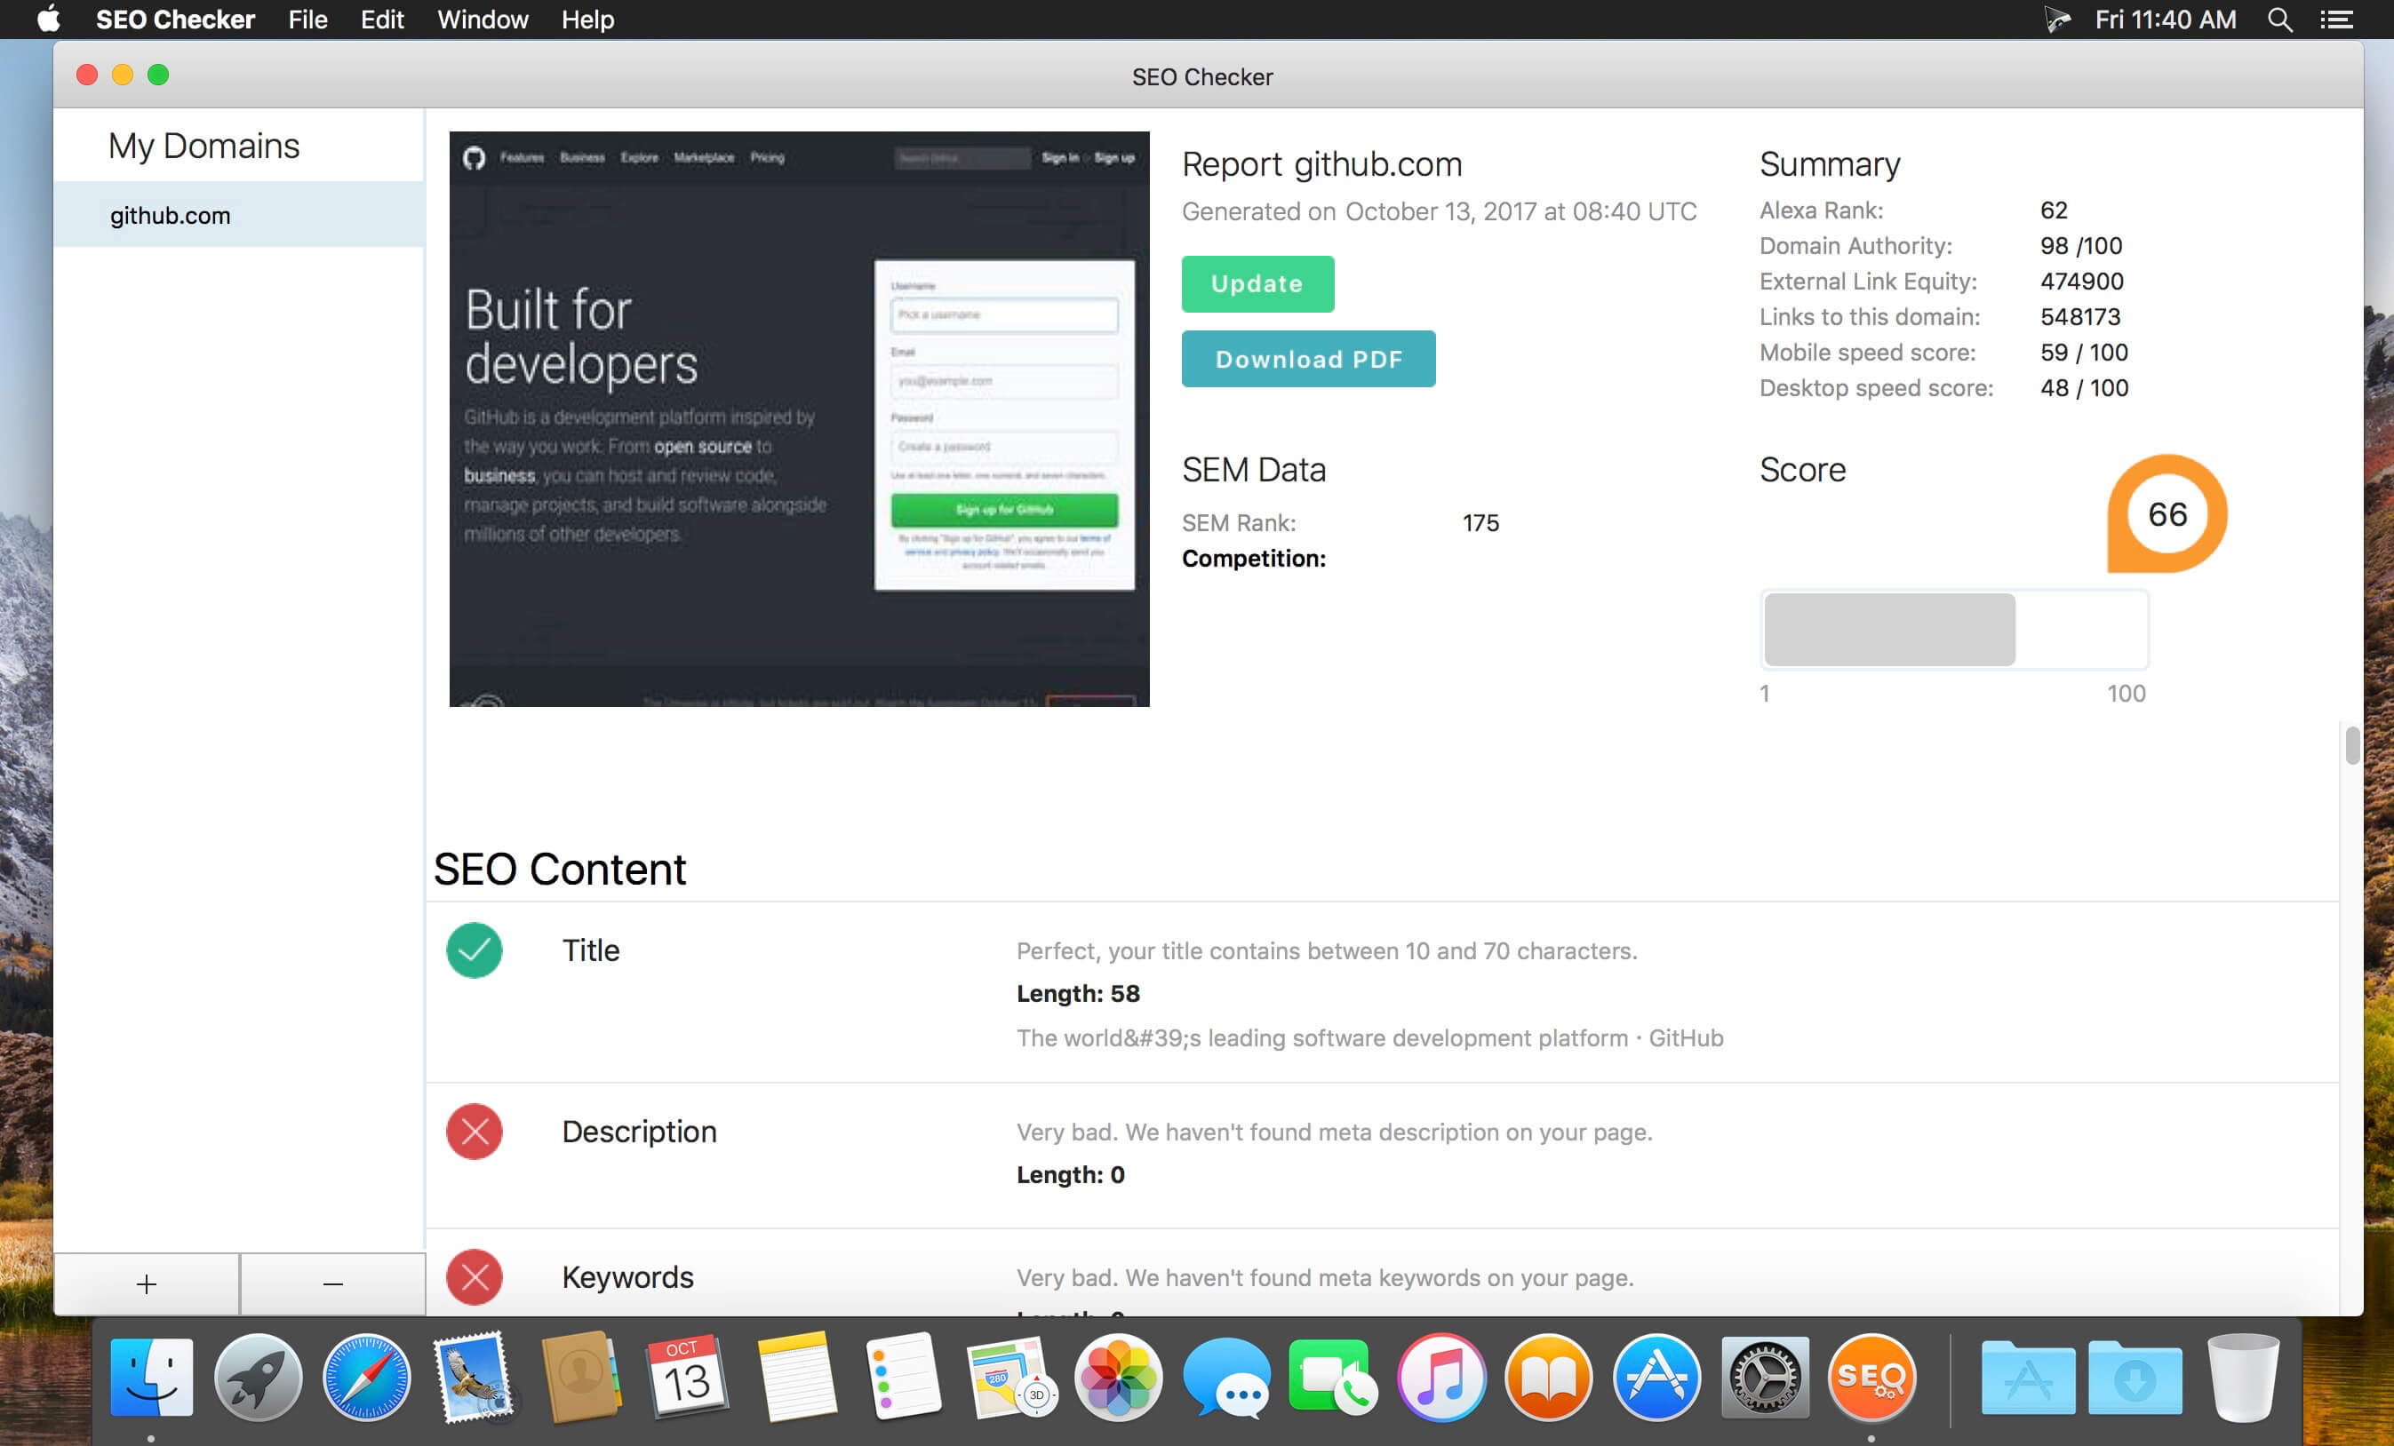Click the Description row label

(639, 1132)
